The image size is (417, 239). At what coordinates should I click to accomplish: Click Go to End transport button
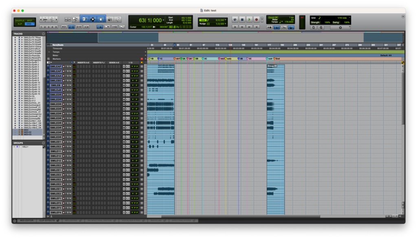pos(257,27)
